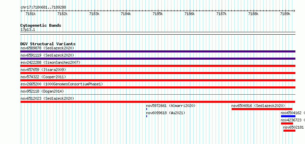This screenshot has height=144, width=305.
Task: Click the purple bar under nsv6589878
Action: [x=158, y=51]
